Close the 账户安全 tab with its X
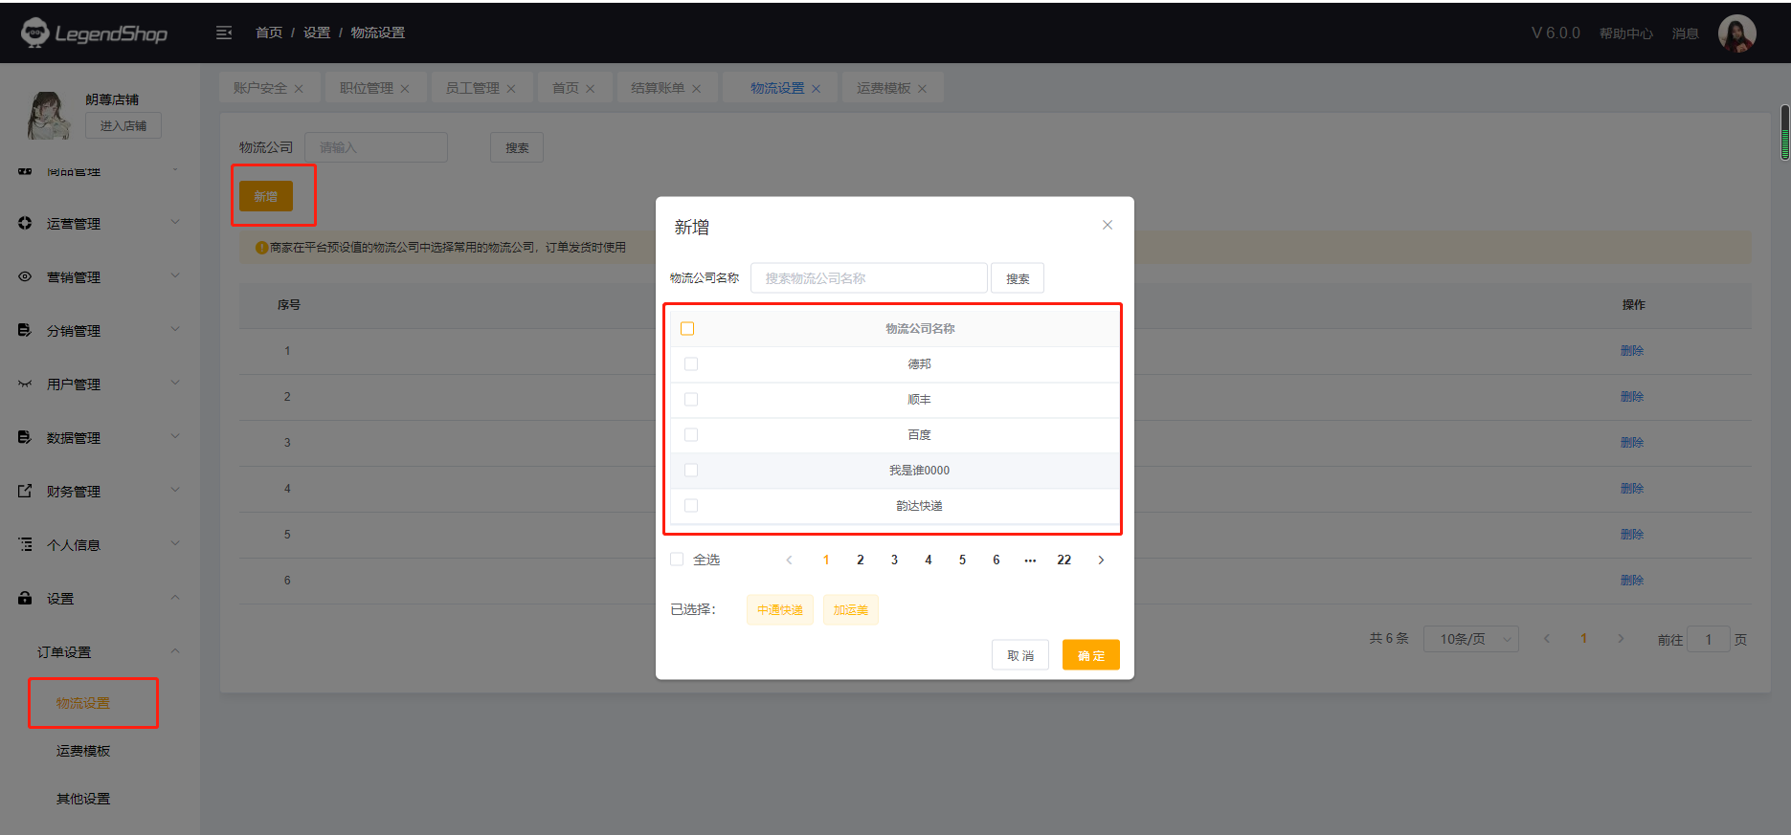This screenshot has width=1791, height=835. click(x=299, y=89)
